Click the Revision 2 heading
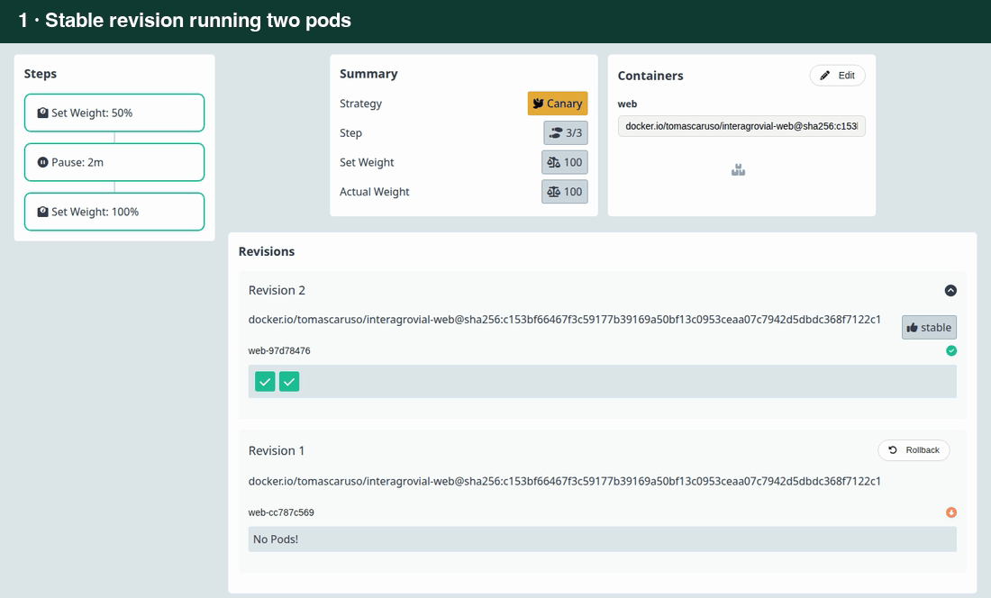This screenshot has height=598, width=991. point(277,291)
